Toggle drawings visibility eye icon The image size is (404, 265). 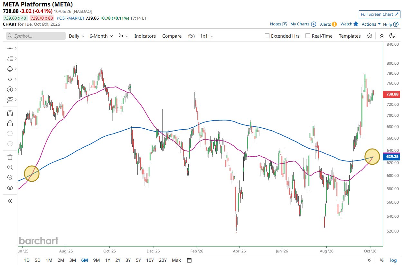10,188
